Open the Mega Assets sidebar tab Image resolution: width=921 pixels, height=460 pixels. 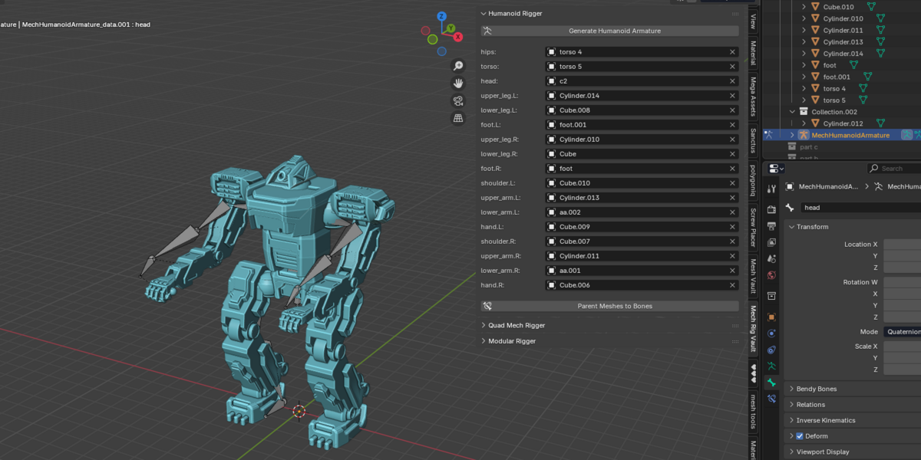pyautogui.click(x=753, y=95)
